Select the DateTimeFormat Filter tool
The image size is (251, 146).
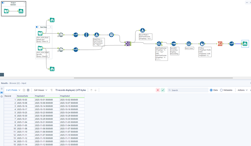coord(159,44)
